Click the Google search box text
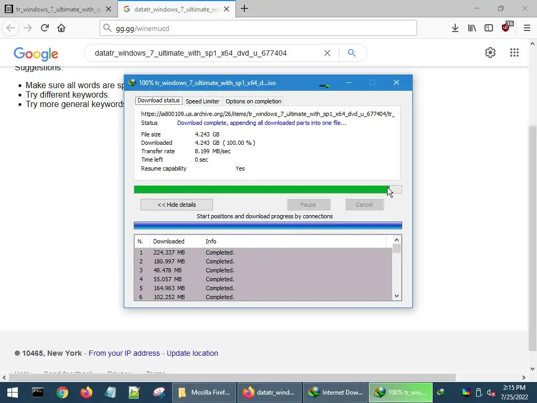This screenshot has width=537, height=403. [x=191, y=53]
